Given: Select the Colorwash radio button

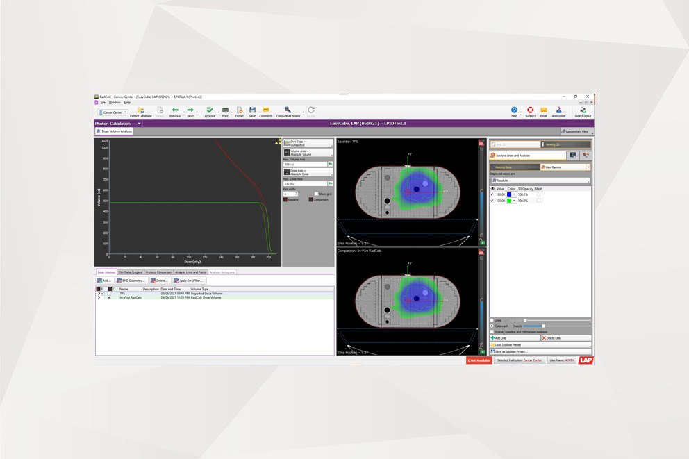Looking at the screenshot, I should click(x=492, y=326).
